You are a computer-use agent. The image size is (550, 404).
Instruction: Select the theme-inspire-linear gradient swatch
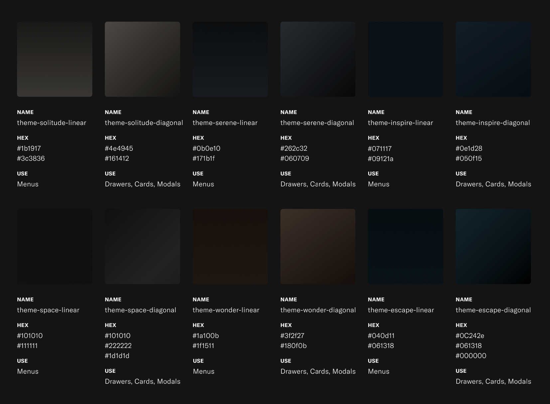(405, 59)
